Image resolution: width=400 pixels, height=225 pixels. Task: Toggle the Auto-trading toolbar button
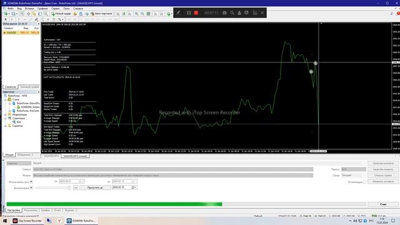(101, 14)
